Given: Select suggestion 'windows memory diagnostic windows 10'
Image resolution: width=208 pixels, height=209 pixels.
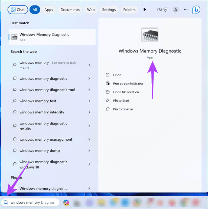Looking at the screenshot, I should (51, 164).
